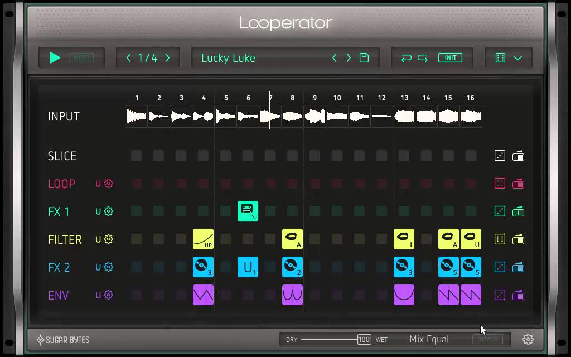Open FX 1 row settings gear
The width and height of the screenshot is (571, 357).
[x=109, y=211]
